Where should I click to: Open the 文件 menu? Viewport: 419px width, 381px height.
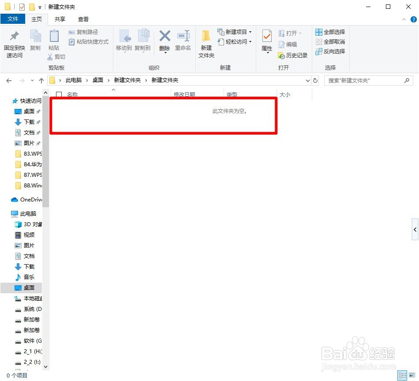click(13, 19)
